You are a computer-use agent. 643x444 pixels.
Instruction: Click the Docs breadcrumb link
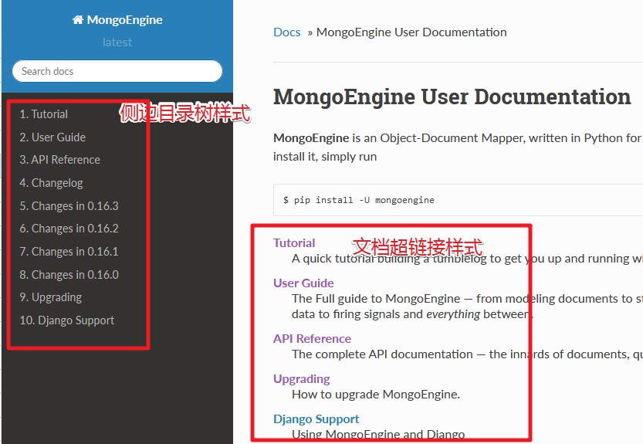tap(287, 32)
